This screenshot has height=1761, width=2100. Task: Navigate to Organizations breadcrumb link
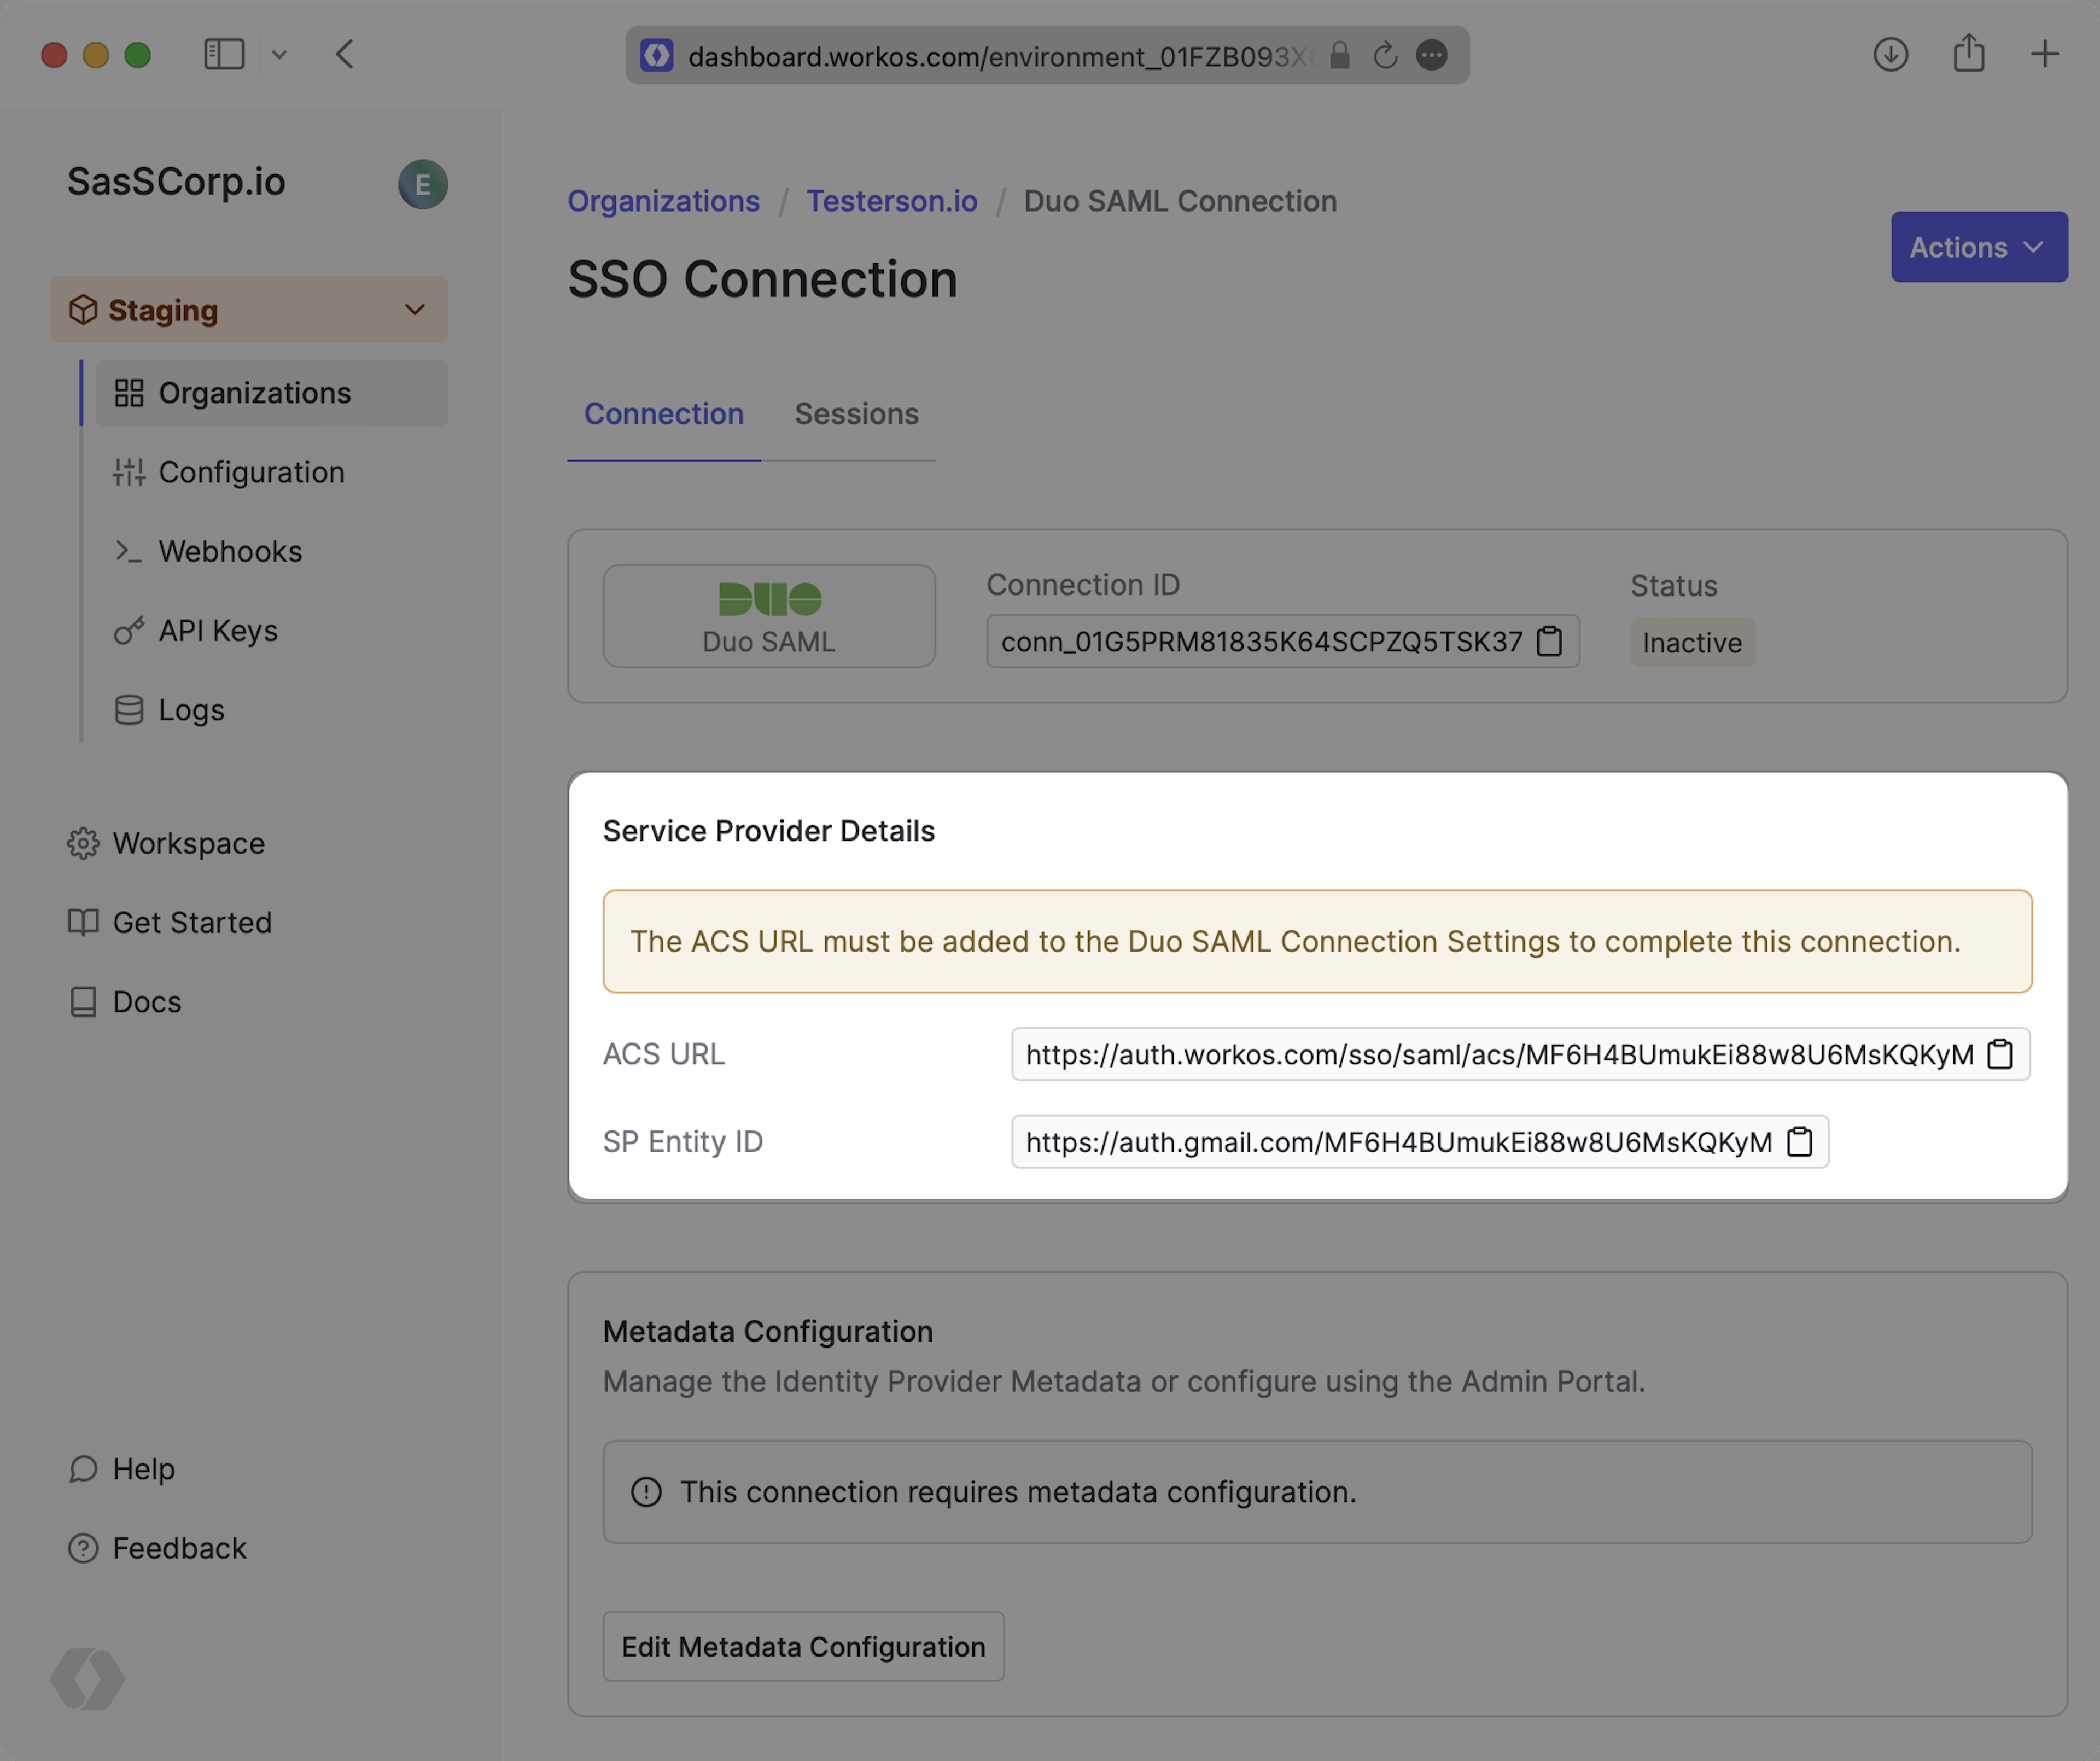(x=663, y=201)
